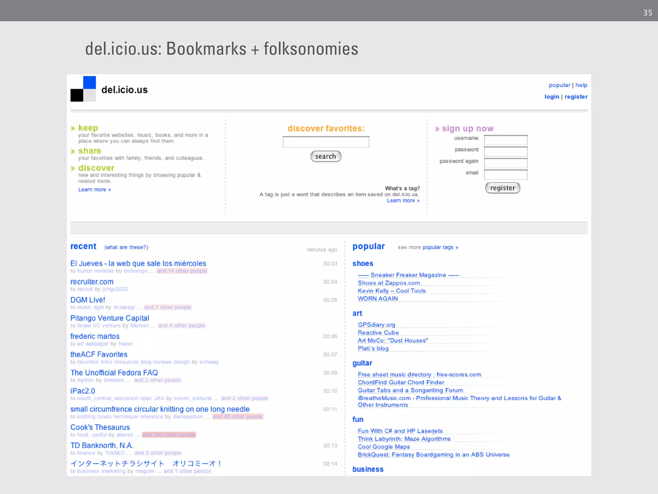This screenshot has width=658, height=494.
Task: Open small circumfrence circular knitting link
Action: pos(160,409)
